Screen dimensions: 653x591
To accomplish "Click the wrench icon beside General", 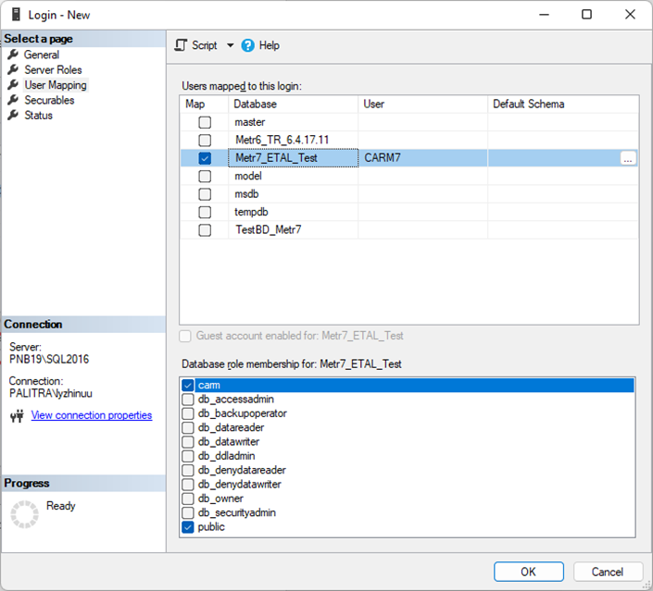I will tap(13, 55).
